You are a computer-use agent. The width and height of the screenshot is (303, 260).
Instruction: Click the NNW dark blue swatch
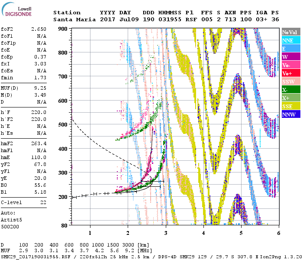291,114
